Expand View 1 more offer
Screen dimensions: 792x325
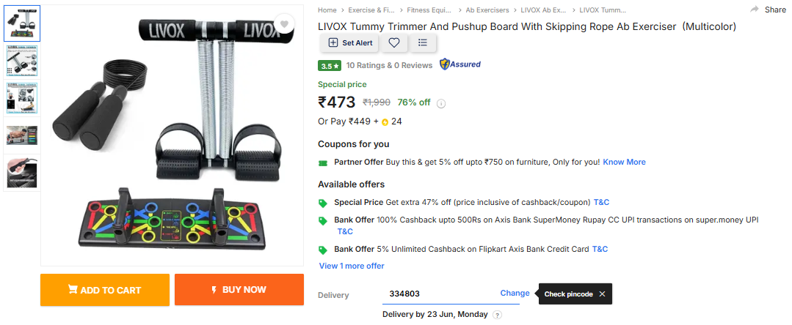coord(352,266)
